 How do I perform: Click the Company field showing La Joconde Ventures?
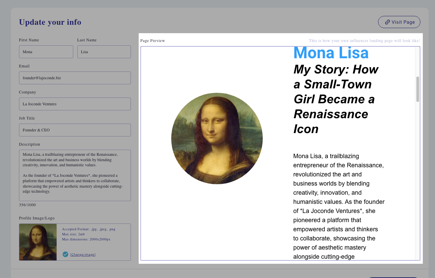75,104
